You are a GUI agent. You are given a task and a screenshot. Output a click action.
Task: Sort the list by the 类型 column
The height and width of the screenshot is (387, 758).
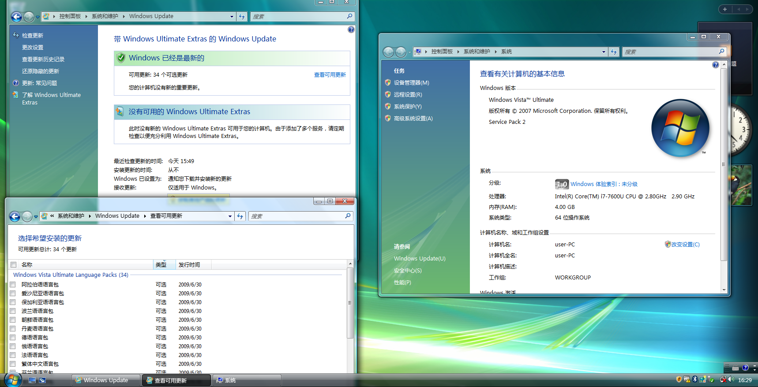pos(164,265)
